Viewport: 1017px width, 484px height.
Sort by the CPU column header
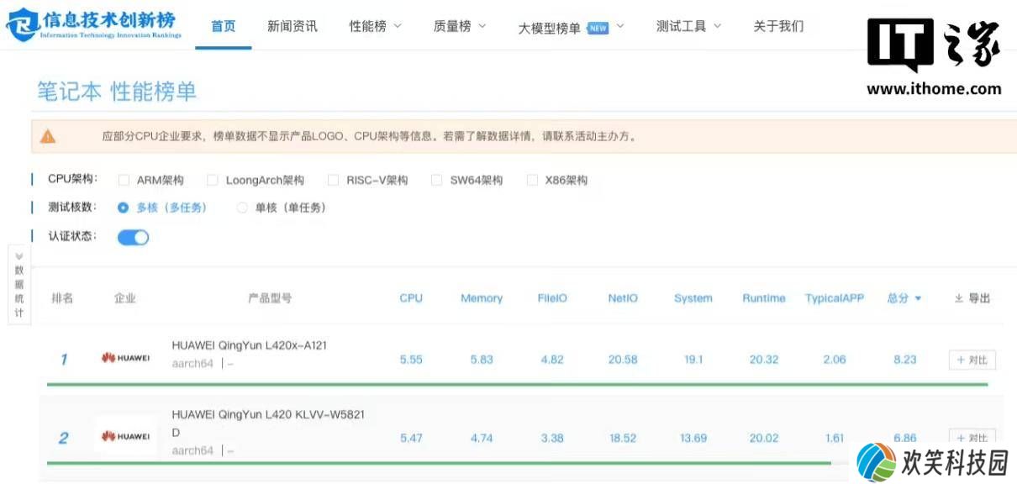pyautogui.click(x=411, y=298)
